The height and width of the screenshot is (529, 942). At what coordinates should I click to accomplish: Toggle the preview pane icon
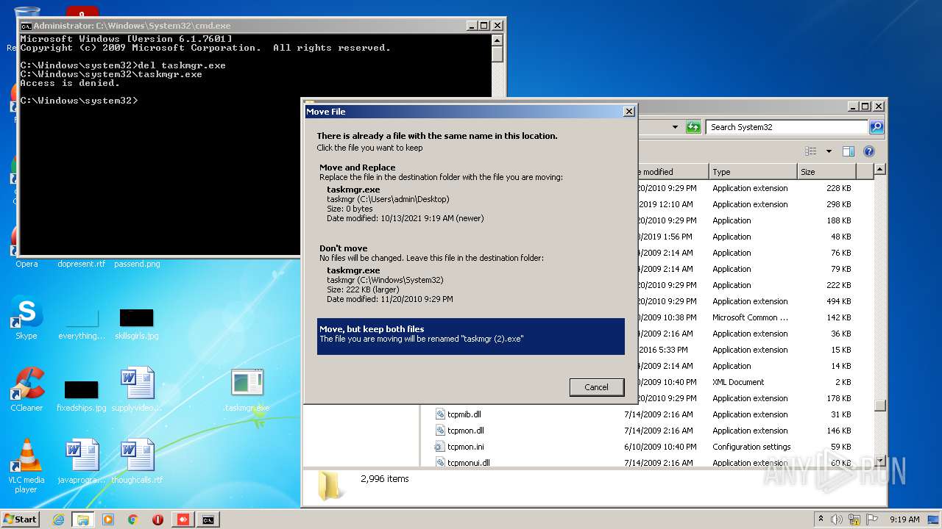tap(848, 151)
